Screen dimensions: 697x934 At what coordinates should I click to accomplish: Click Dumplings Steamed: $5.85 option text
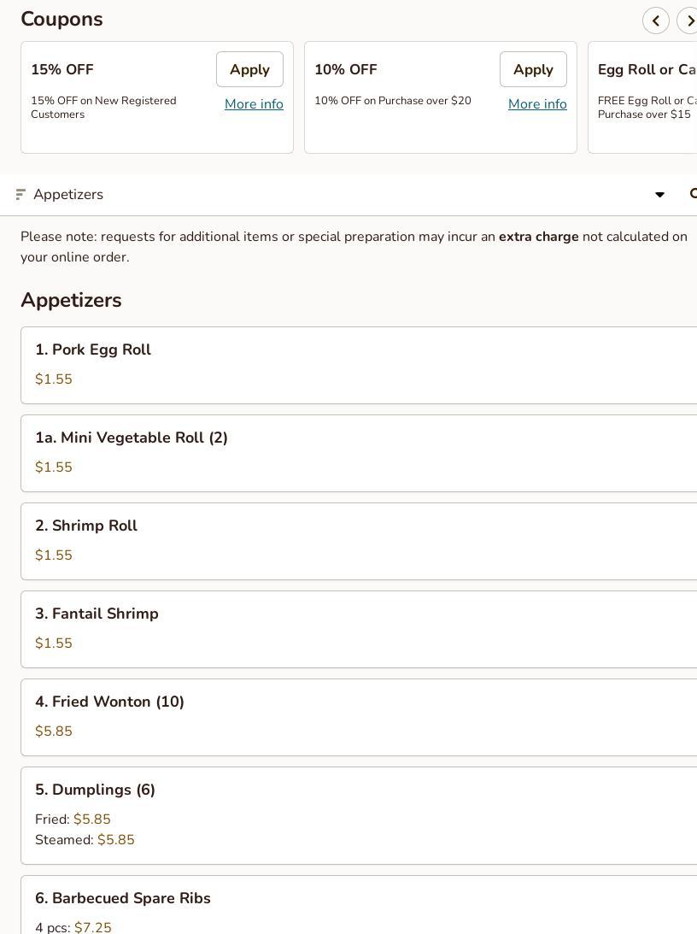[x=85, y=840]
